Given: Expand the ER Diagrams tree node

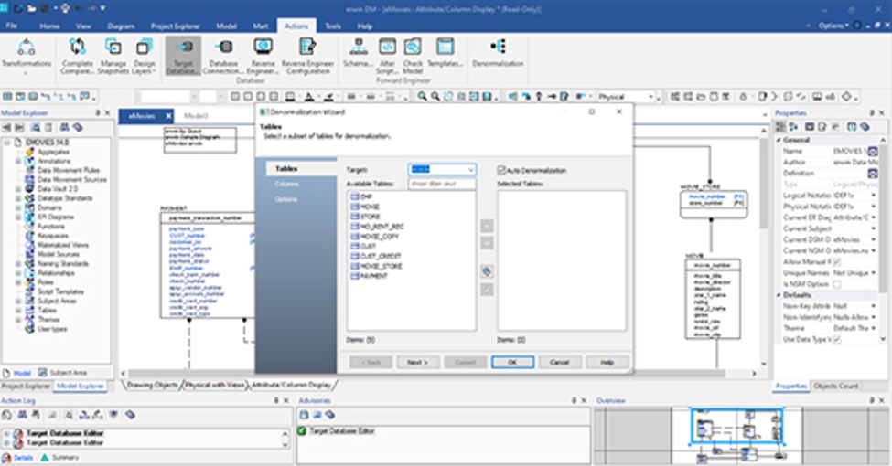Looking at the screenshot, I should pyautogui.click(x=18, y=217).
